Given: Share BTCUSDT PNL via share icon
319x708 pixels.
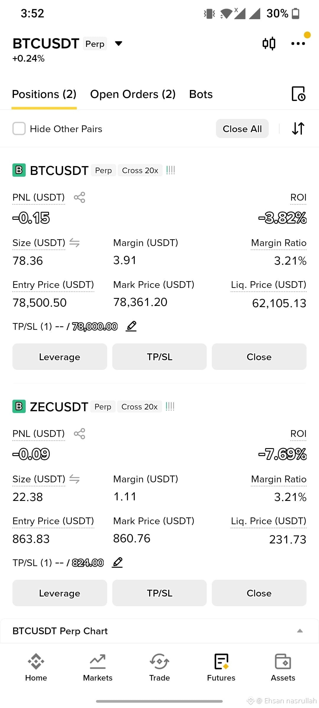Looking at the screenshot, I should (x=79, y=197).
